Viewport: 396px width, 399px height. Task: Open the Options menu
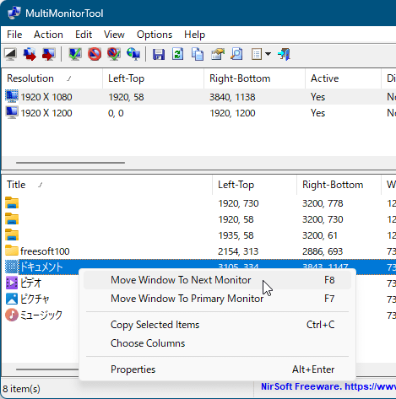tap(155, 35)
